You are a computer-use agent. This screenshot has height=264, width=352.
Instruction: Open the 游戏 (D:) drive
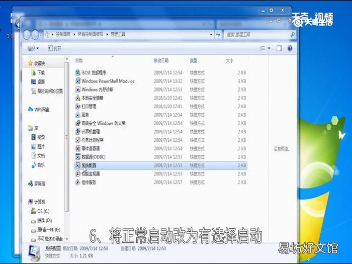pyautogui.click(x=42, y=220)
